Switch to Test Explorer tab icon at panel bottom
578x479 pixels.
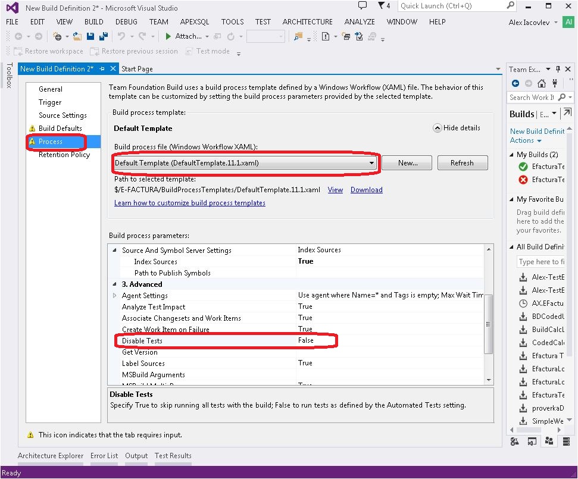[x=514, y=441]
